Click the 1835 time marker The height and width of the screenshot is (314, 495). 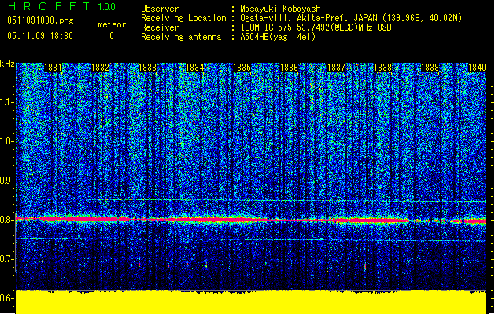(242, 68)
